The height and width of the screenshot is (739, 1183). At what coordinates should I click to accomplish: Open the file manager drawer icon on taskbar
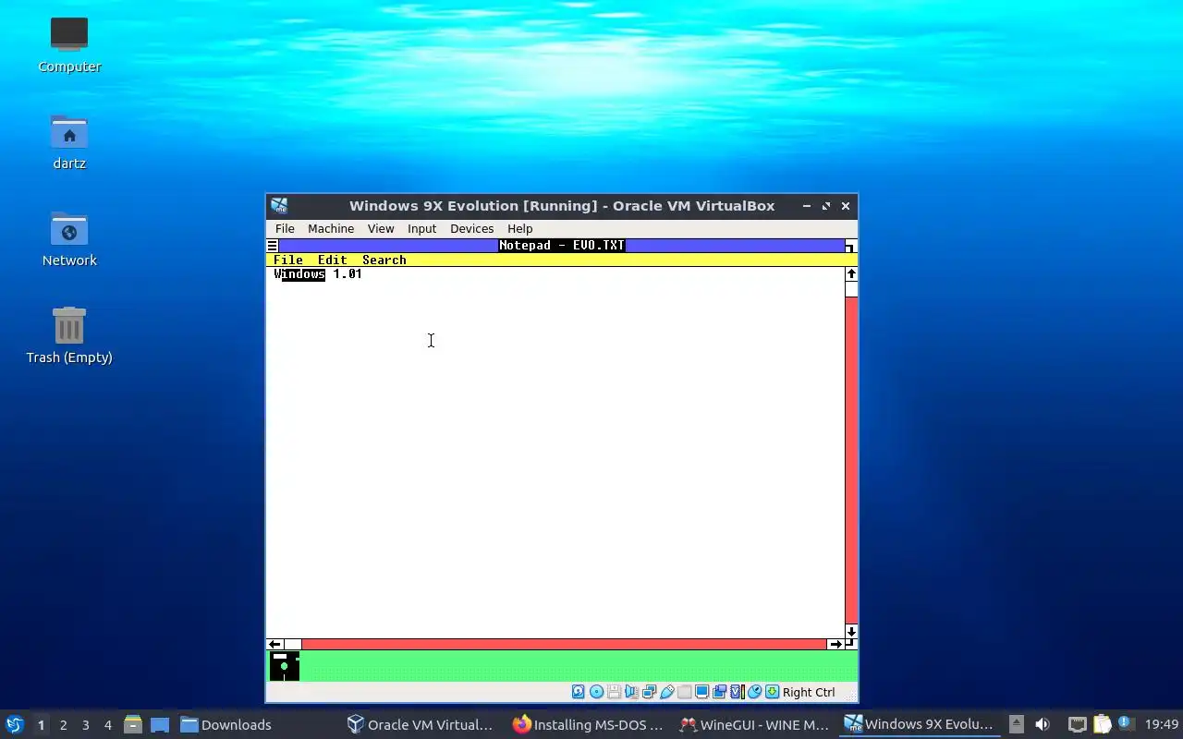[132, 724]
